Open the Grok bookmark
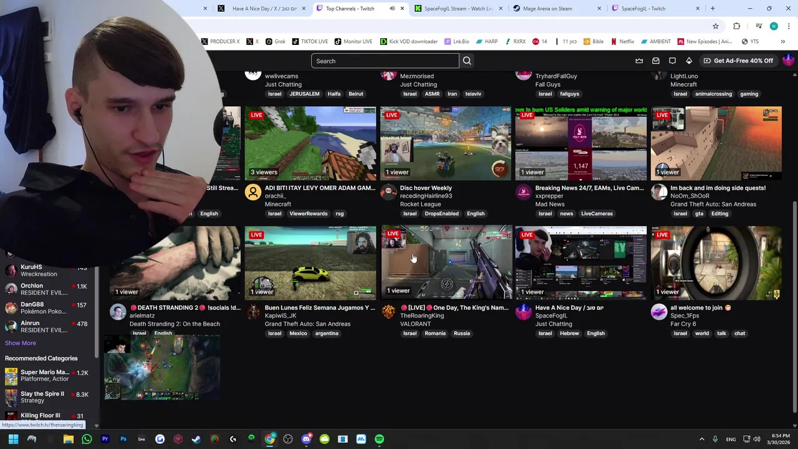This screenshot has width=798, height=449. pyautogui.click(x=275, y=42)
